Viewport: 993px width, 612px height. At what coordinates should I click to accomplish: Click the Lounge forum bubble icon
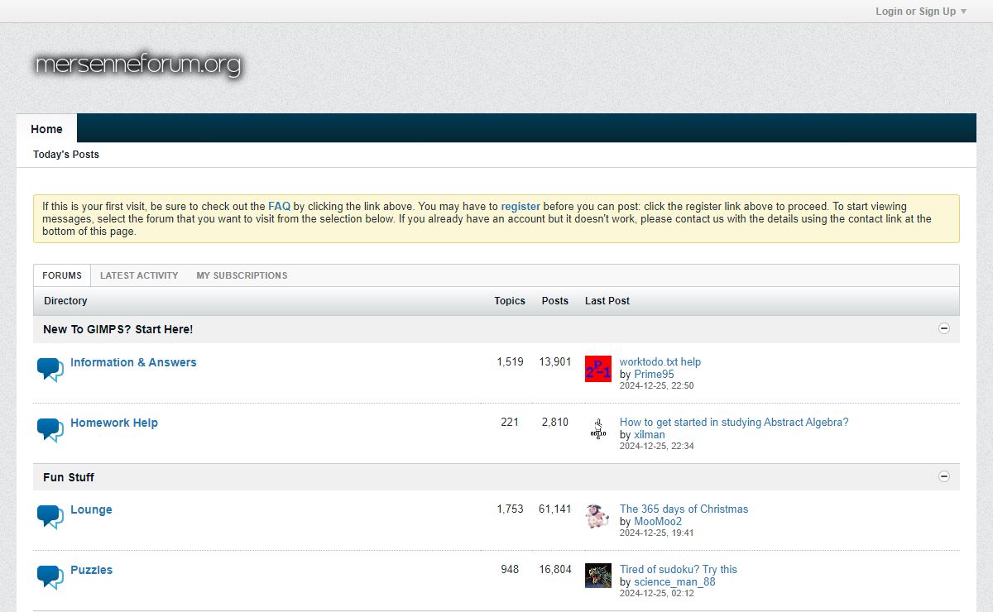pyautogui.click(x=50, y=517)
